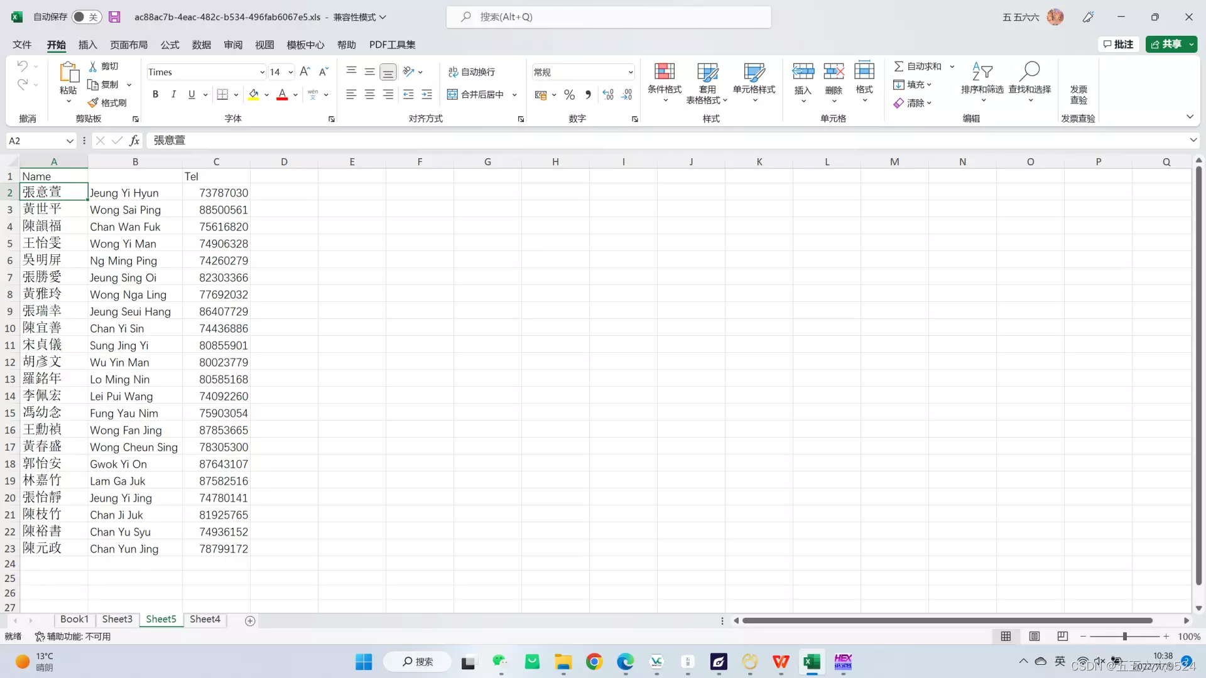Click the Merge and Center icon
The height and width of the screenshot is (678, 1206).
[452, 94]
